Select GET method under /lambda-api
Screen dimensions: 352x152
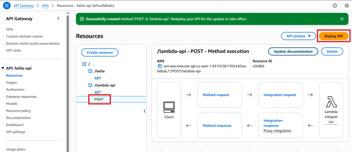pos(98,92)
